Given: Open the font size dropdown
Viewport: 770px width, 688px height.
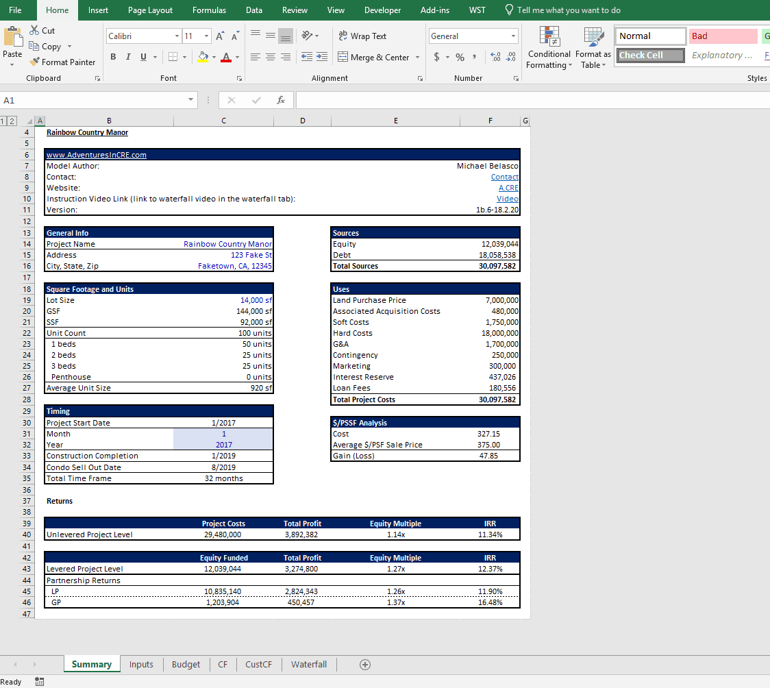Looking at the screenshot, I should point(206,36).
